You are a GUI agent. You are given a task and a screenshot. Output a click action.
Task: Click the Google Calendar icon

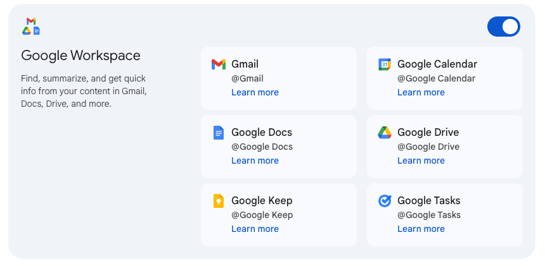(x=384, y=64)
